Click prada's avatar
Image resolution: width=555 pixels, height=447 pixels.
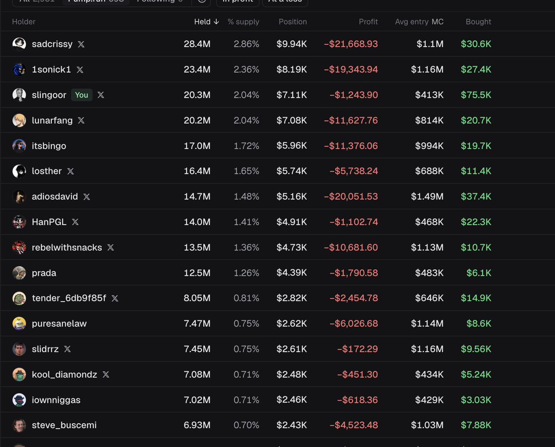(x=19, y=273)
